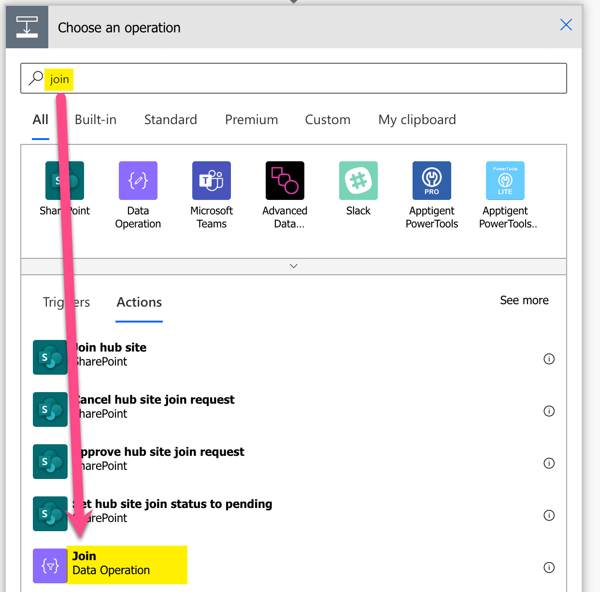Image resolution: width=600 pixels, height=592 pixels.
Task: View info for the Join Data Operation action
Action: coord(549,567)
